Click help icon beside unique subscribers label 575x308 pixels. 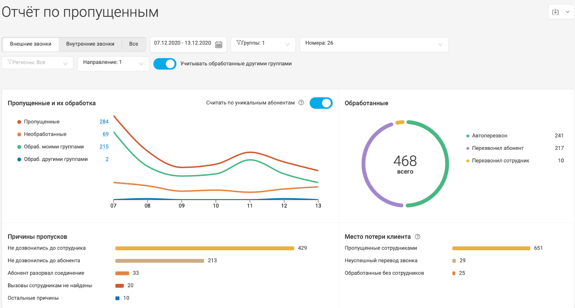pos(301,103)
